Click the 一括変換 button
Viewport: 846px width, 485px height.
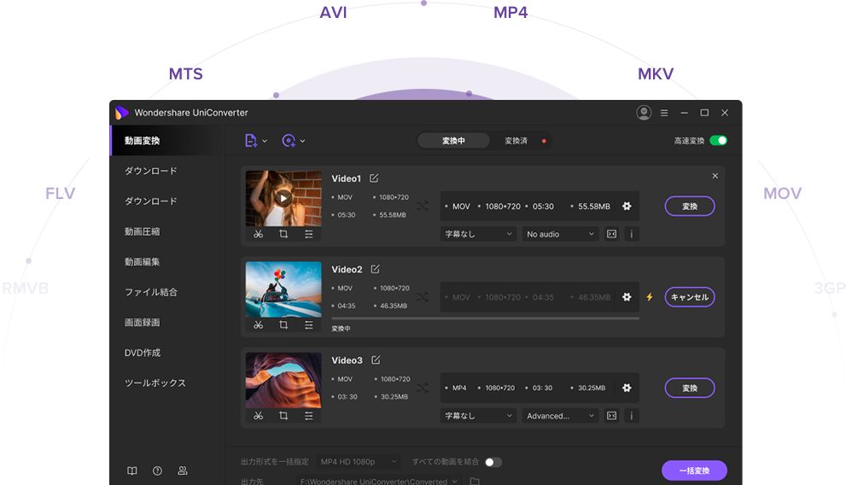[x=694, y=470]
